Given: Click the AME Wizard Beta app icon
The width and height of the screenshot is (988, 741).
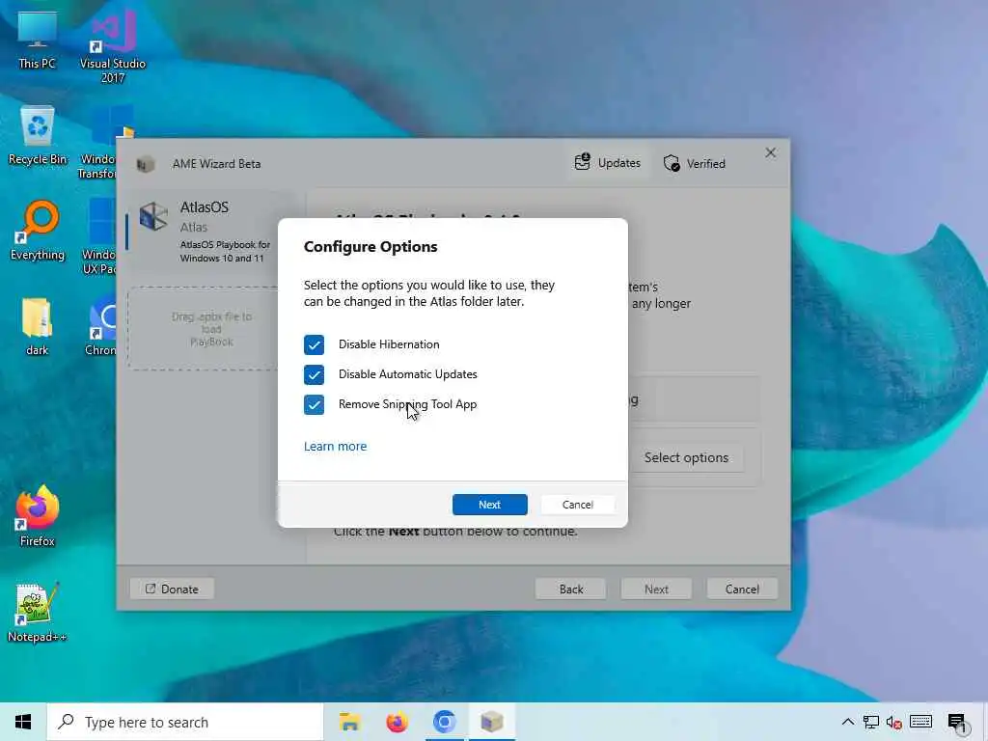Looking at the screenshot, I should 146,164.
